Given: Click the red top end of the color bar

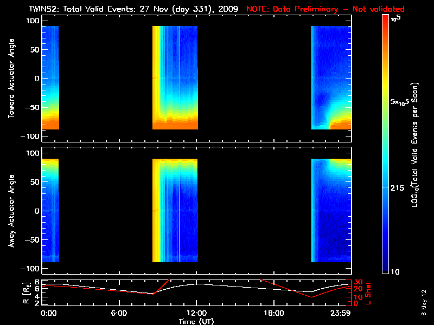Looking at the screenshot, I should coord(386,22).
